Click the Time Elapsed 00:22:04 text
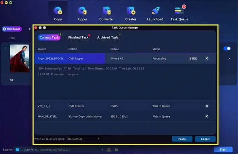 102,69
